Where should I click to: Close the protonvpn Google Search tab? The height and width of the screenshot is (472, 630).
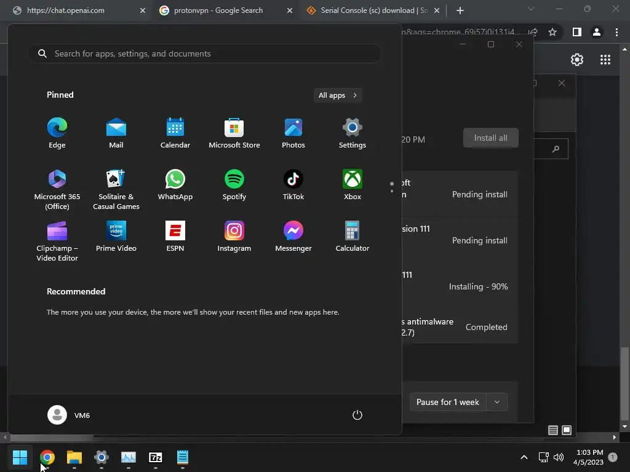pos(290,11)
